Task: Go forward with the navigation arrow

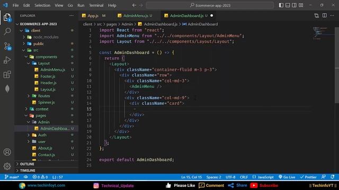Action: point(141,5)
